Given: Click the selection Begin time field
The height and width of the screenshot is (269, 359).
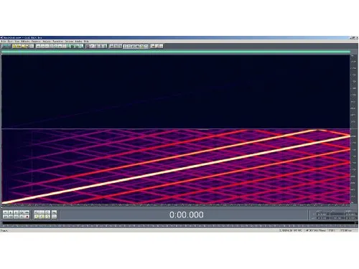Looking at the screenshot, I should [x=322, y=214].
